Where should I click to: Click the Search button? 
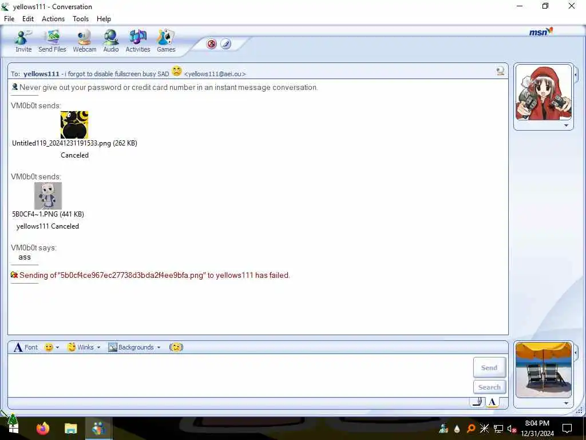(x=490, y=387)
